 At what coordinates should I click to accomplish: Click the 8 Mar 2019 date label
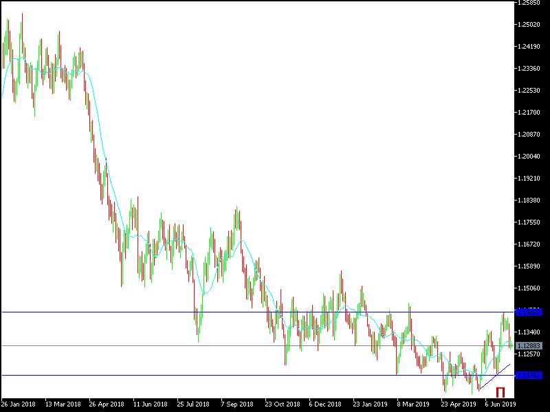point(413,404)
